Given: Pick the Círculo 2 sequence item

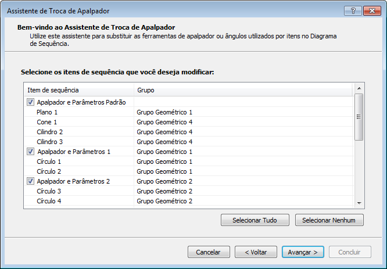Looking at the screenshot, I should pos(49,171).
